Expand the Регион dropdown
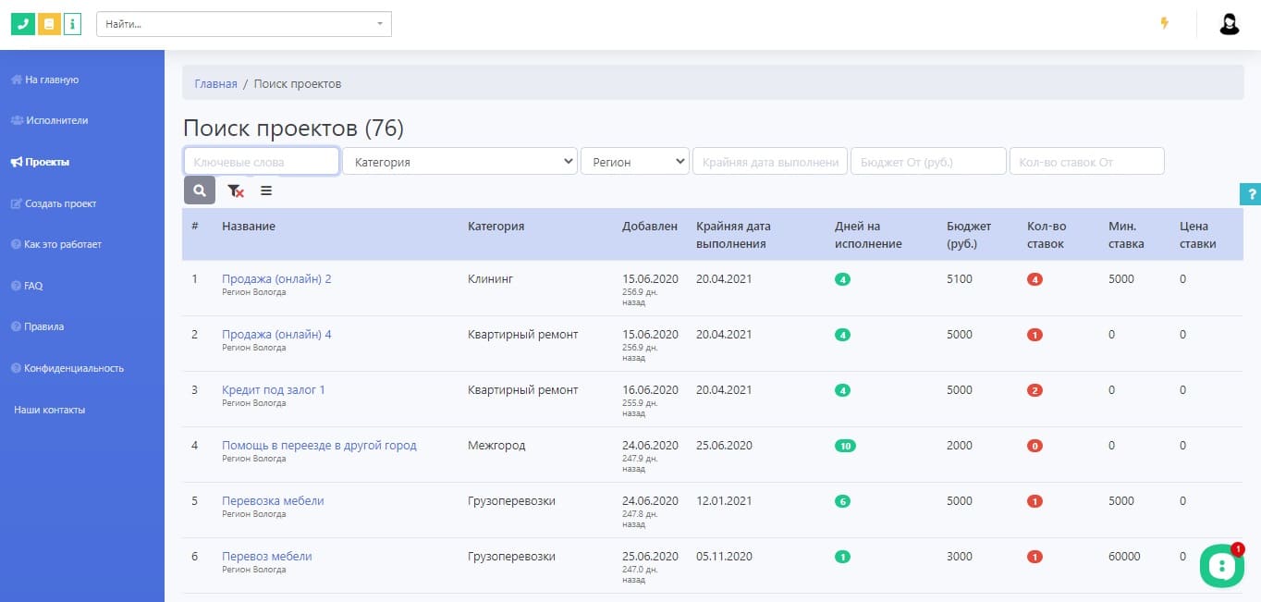Viewport: 1261px width, 602px height. click(x=634, y=162)
